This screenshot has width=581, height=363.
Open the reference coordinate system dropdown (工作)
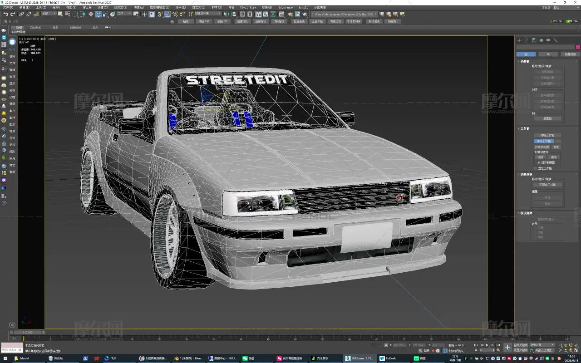124,14
